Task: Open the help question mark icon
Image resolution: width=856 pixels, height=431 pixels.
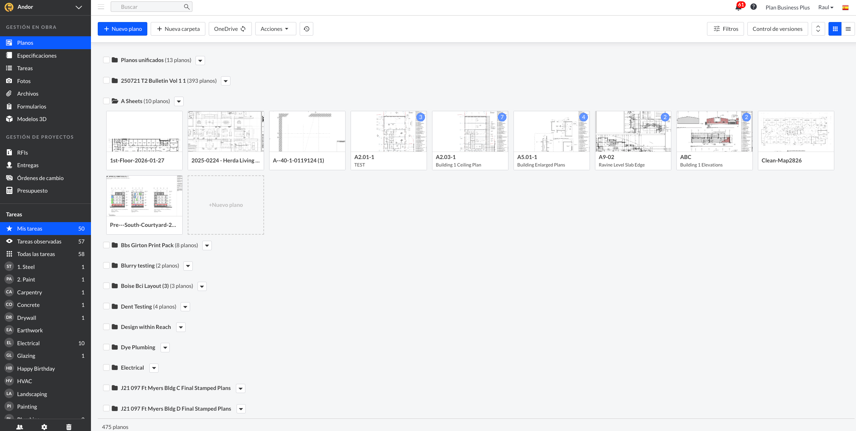Action: [x=753, y=7]
